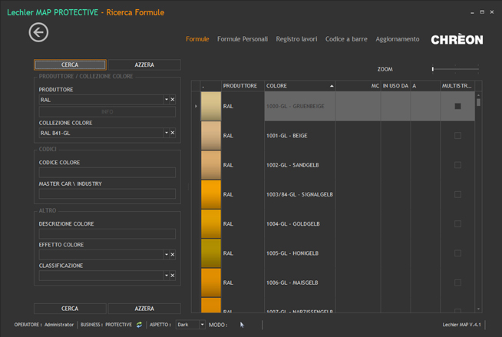Click the Master Car \ Industry input field
Viewport: 502px width, 337px height.
pos(107,193)
